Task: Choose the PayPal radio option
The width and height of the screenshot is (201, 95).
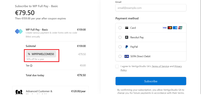Action: tap(120, 47)
